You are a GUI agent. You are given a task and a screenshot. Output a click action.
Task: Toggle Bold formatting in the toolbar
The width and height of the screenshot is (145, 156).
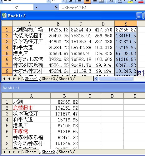71,1
